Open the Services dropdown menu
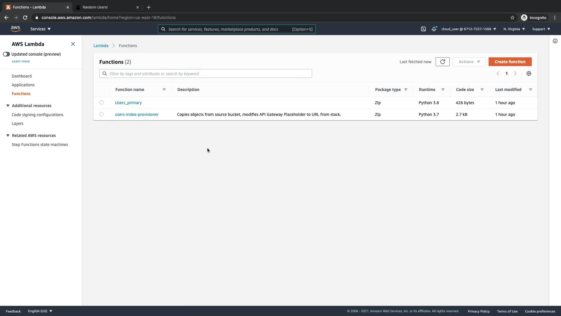This screenshot has width=561, height=316. click(40, 29)
